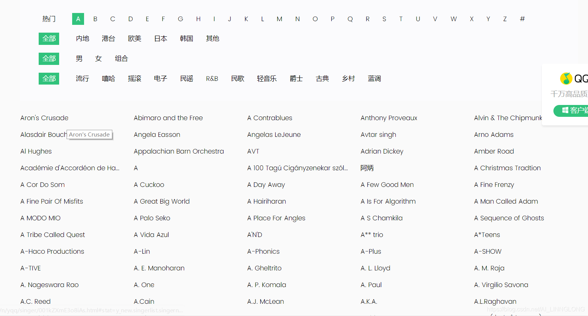Open singer A Tribe Called Quest

click(x=52, y=235)
